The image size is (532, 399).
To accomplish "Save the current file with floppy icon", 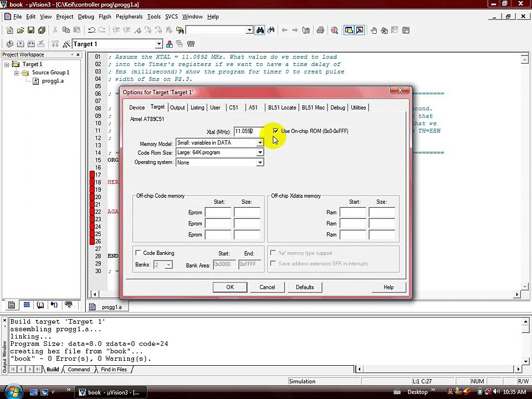I will pos(31,30).
